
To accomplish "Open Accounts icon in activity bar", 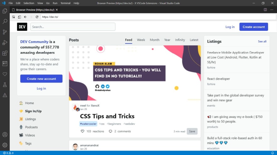I will pyautogui.click(x=5, y=135).
